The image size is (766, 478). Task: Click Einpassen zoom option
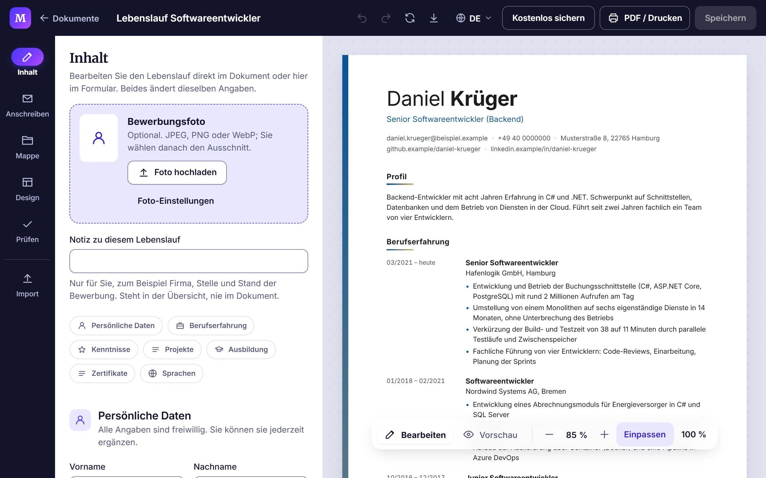(x=645, y=435)
